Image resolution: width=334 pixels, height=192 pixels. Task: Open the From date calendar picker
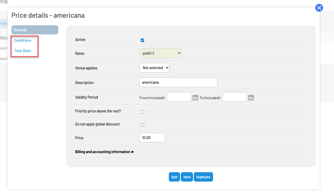[x=195, y=98]
